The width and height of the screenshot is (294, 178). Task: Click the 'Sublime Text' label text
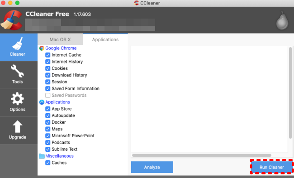pyautogui.click(x=65, y=149)
